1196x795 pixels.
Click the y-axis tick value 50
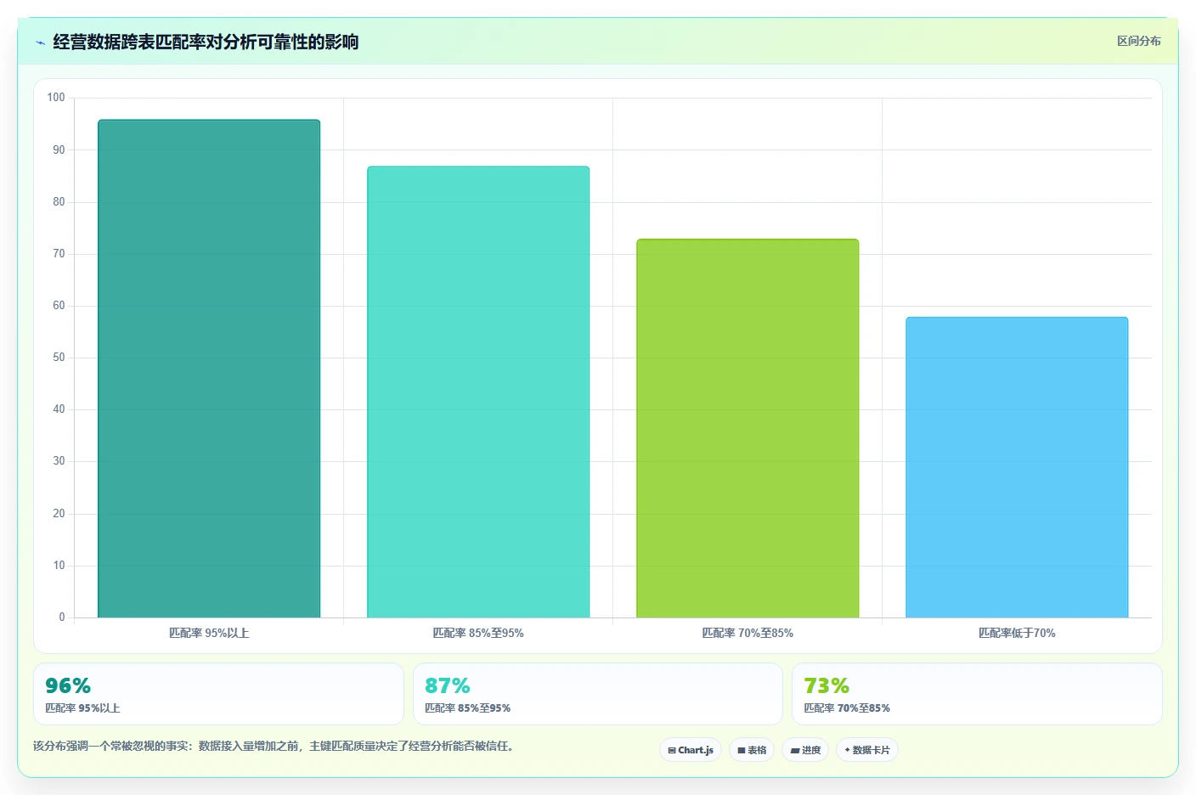pos(59,357)
